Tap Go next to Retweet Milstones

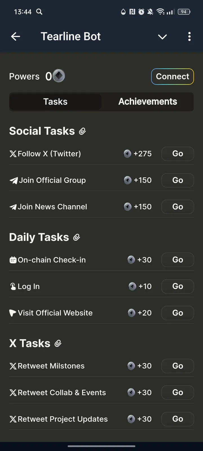click(x=178, y=366)
